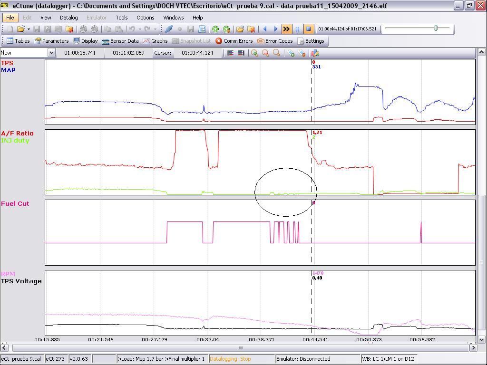Open the Error Codes window

point(275,41)
